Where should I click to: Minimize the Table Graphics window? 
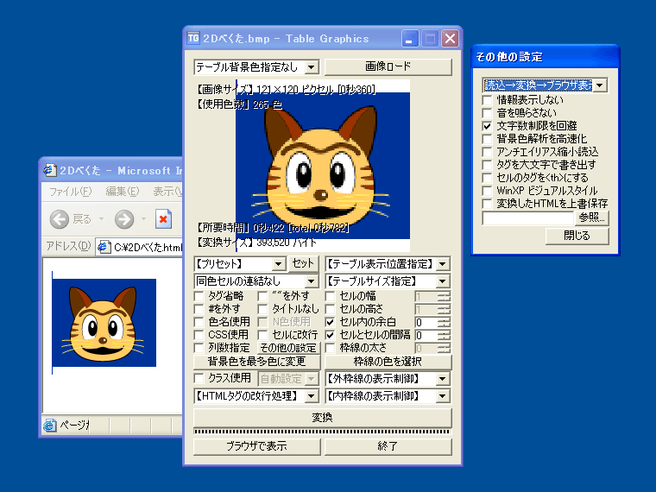click(410, 39)
